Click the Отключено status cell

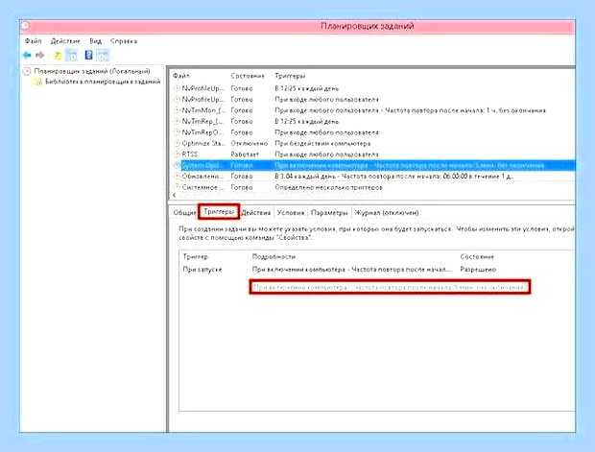(x=250, y=143)
